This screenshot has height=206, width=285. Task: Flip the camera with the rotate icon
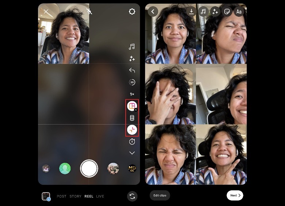coord(132,197)
